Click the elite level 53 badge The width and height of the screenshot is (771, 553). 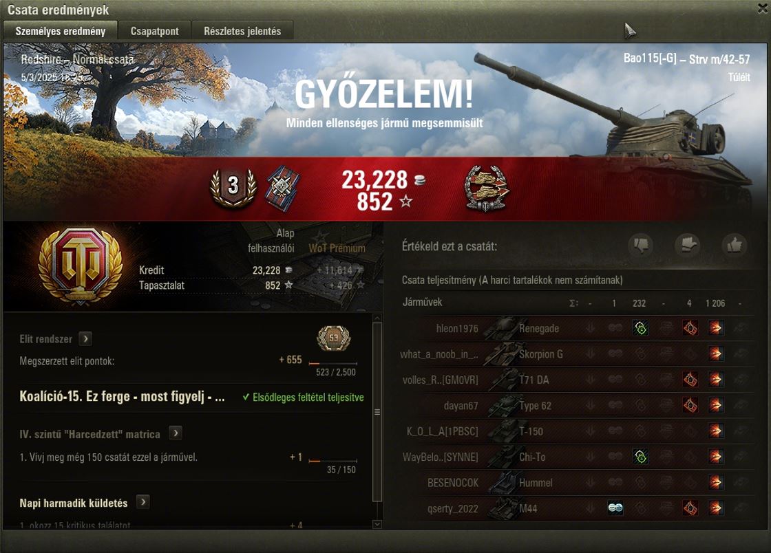pos(334,338)
